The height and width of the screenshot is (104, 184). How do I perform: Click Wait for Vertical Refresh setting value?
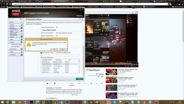tap(64, 33)
